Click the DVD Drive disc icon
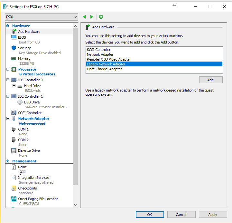232x223 pixels. (20, 102)
